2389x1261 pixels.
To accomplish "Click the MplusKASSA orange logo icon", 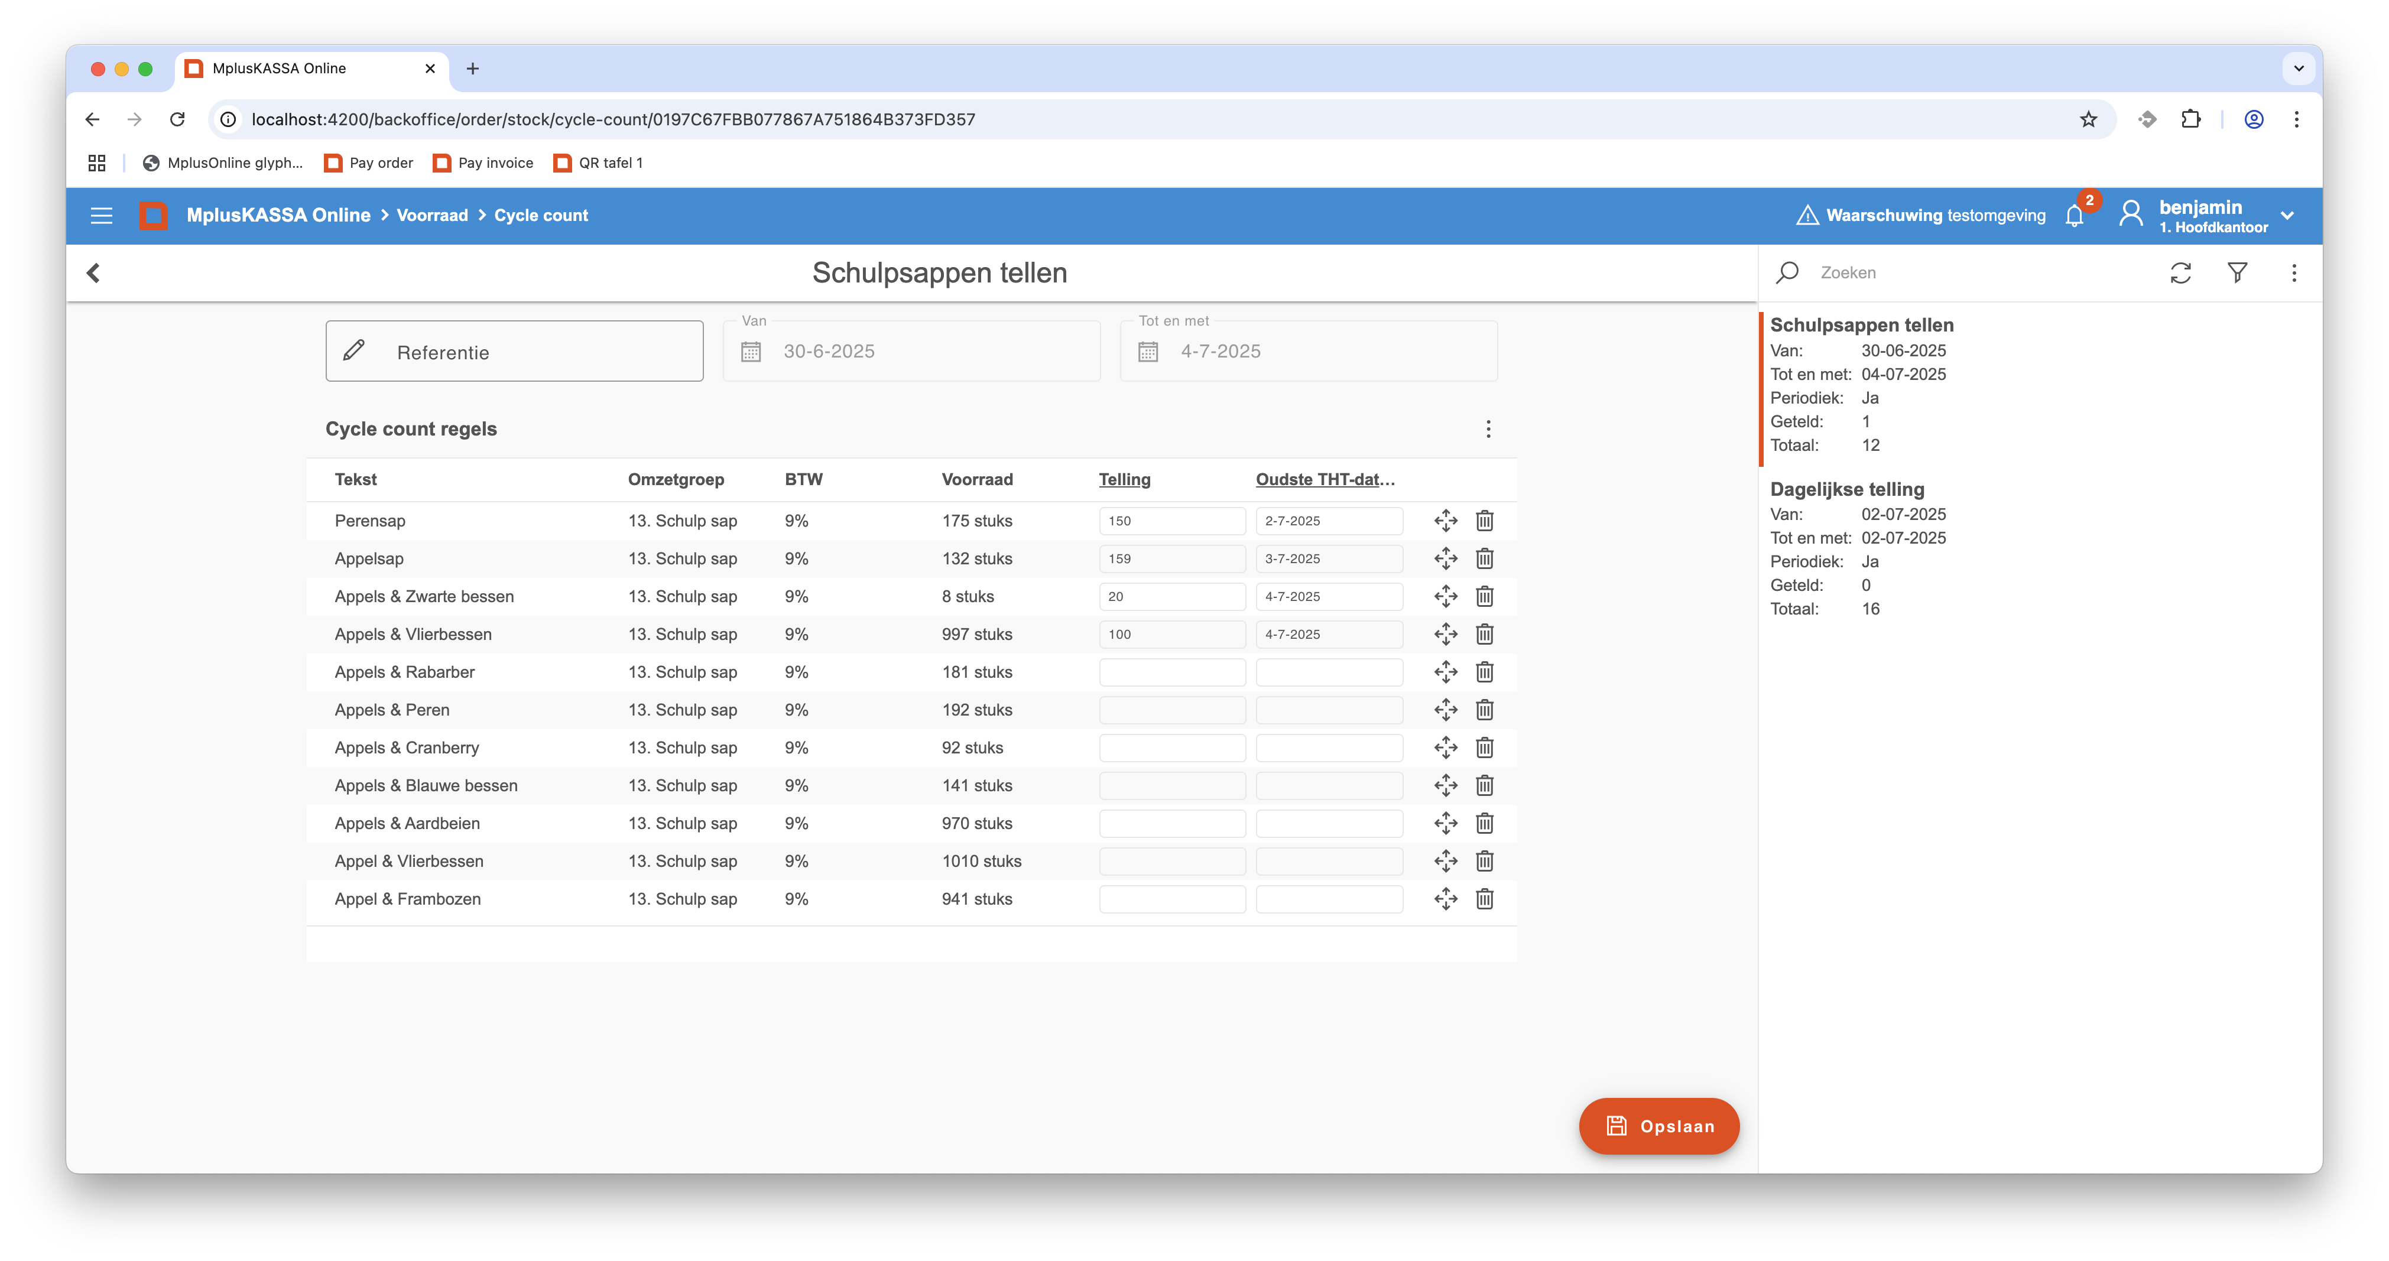I will [153, 216].
